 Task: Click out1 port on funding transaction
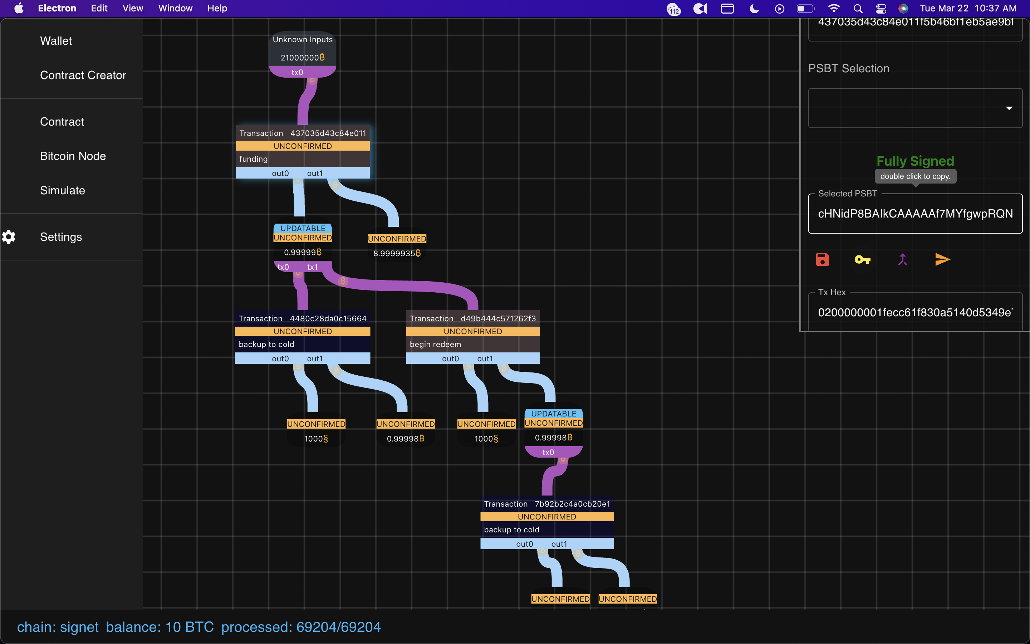(x=315, y=174)
